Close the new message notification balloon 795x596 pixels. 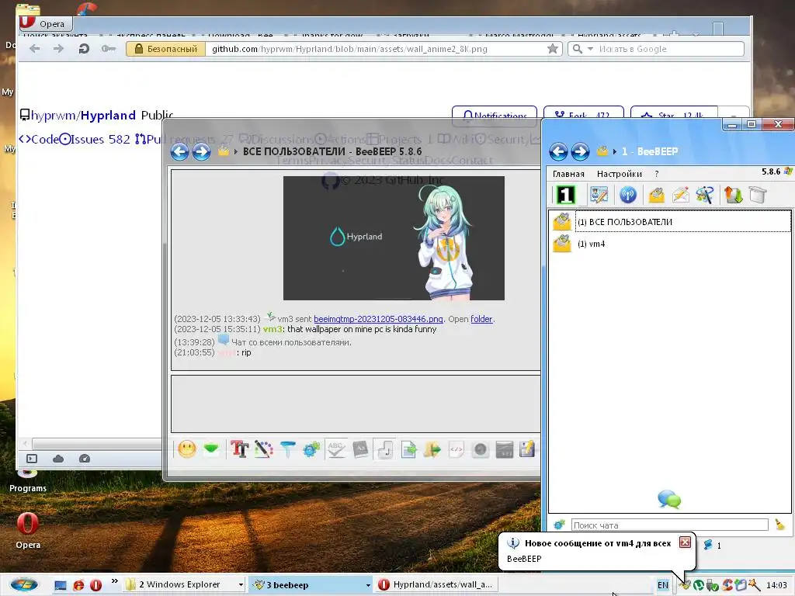point(685,542)
